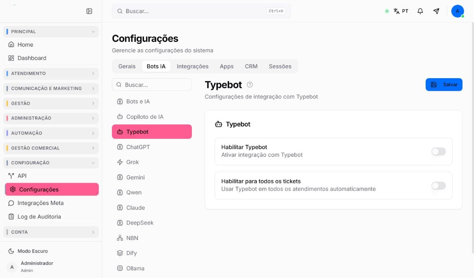Click the Grok lightning icon
Image resolution: width=474 pixels, height=278 pixels.
120,162
